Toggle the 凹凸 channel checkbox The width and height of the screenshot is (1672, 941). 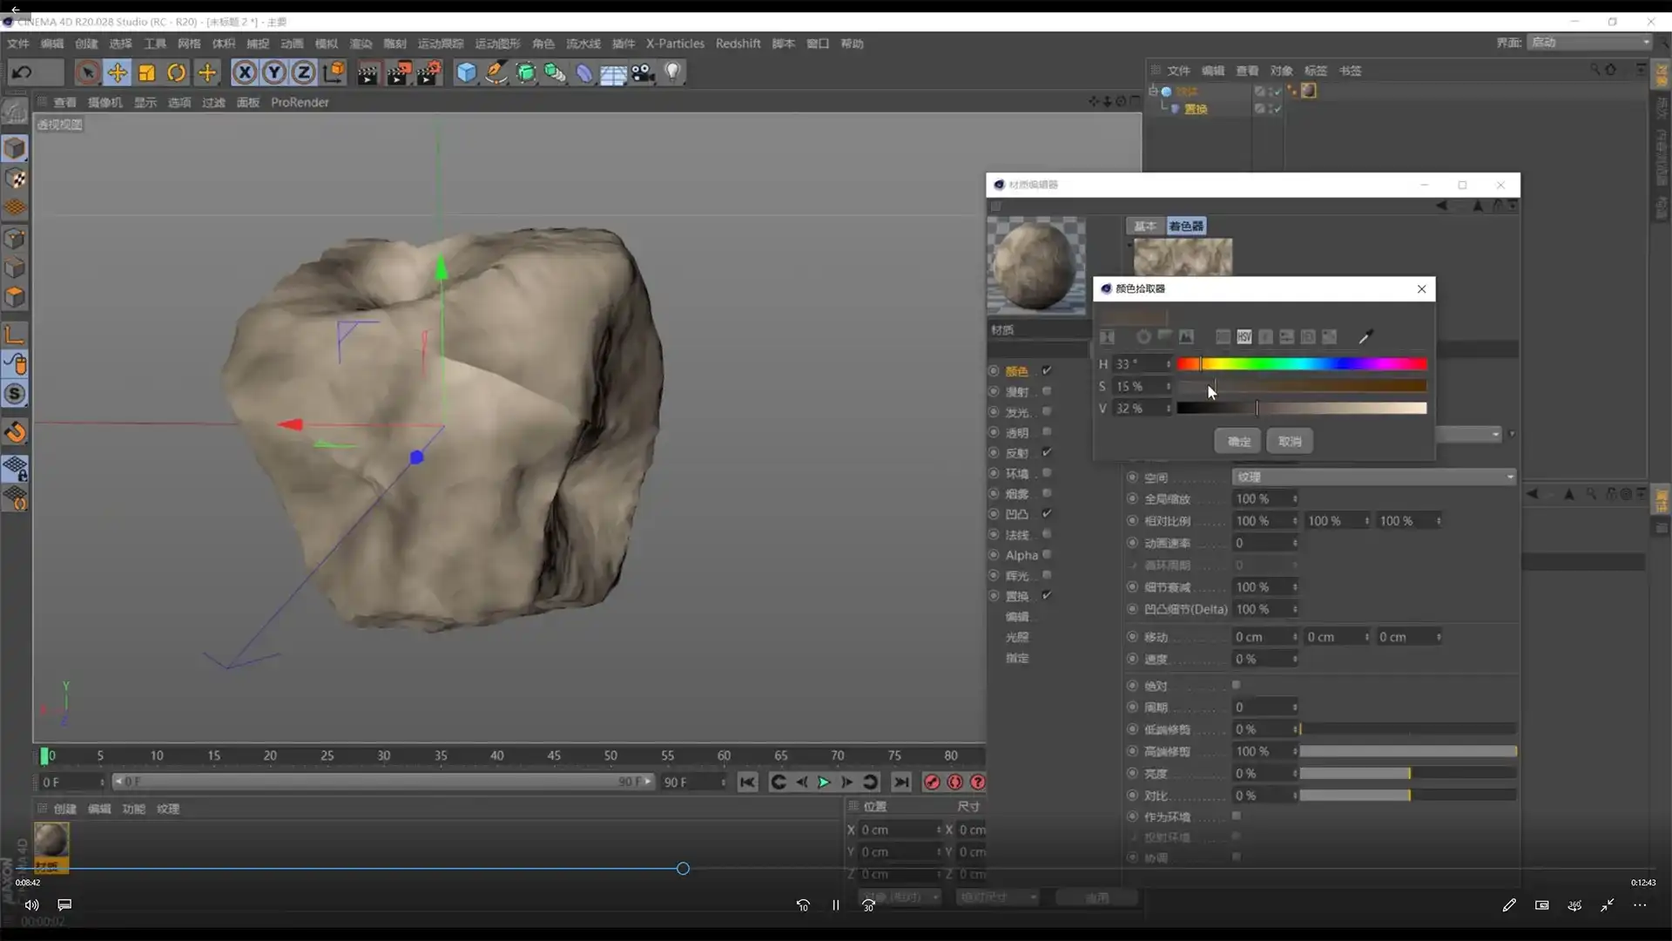1047,513
